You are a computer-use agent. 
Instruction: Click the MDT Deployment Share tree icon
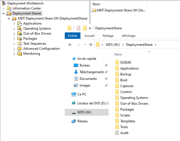point(14,18)
